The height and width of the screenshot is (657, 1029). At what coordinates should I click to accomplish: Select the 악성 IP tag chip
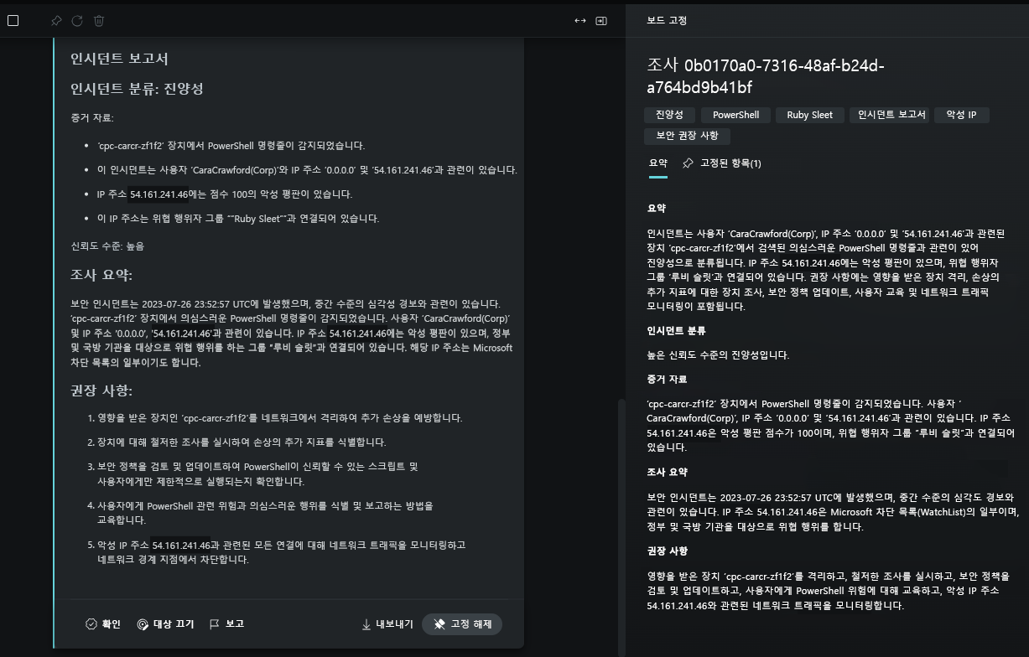pyautogui.click(x=961, y=115)
